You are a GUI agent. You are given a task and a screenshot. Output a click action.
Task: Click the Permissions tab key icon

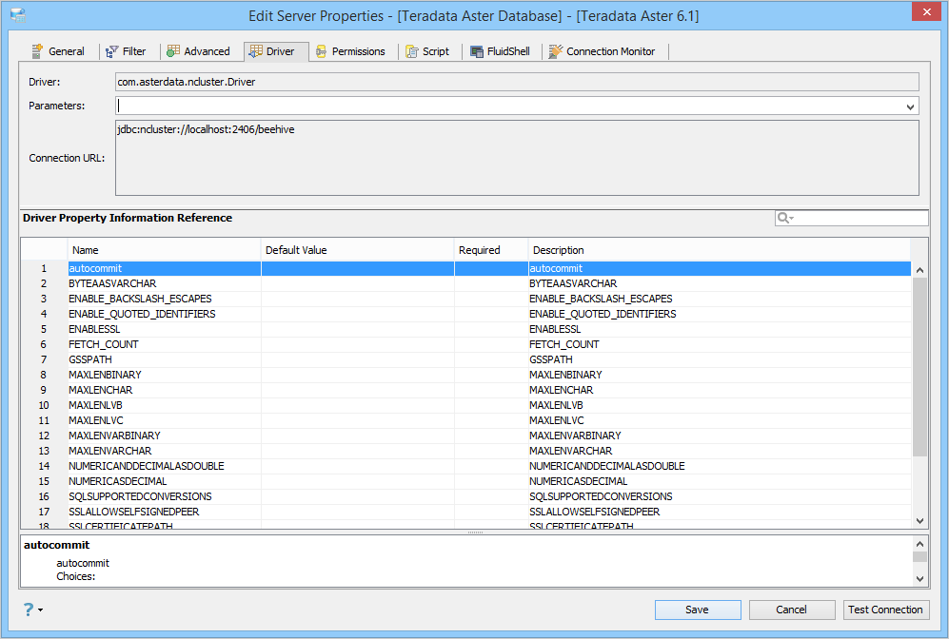click(x=322, y=52)
